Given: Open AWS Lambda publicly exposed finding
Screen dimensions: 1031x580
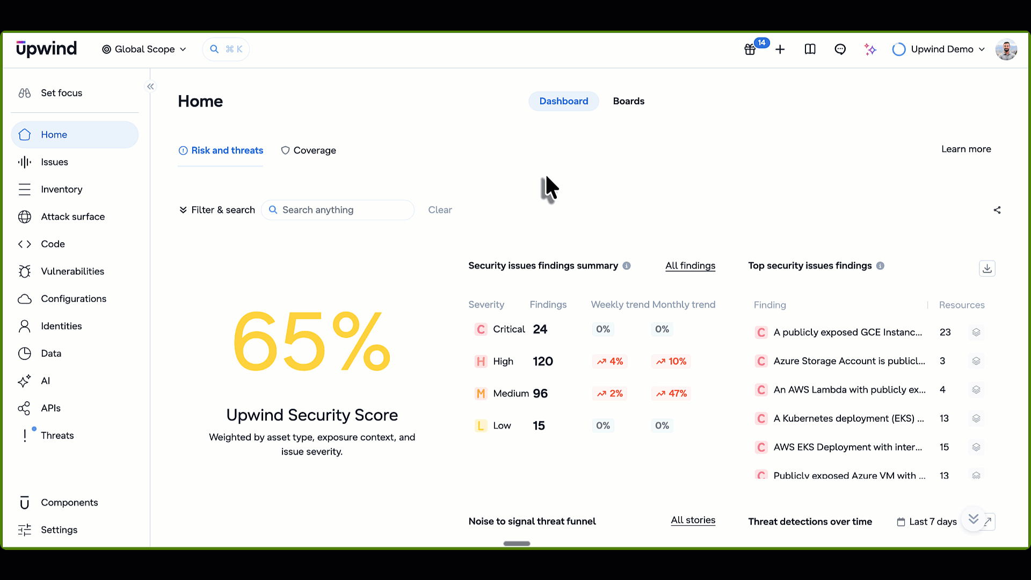Looking at the screenshot, I should point(849,390).
